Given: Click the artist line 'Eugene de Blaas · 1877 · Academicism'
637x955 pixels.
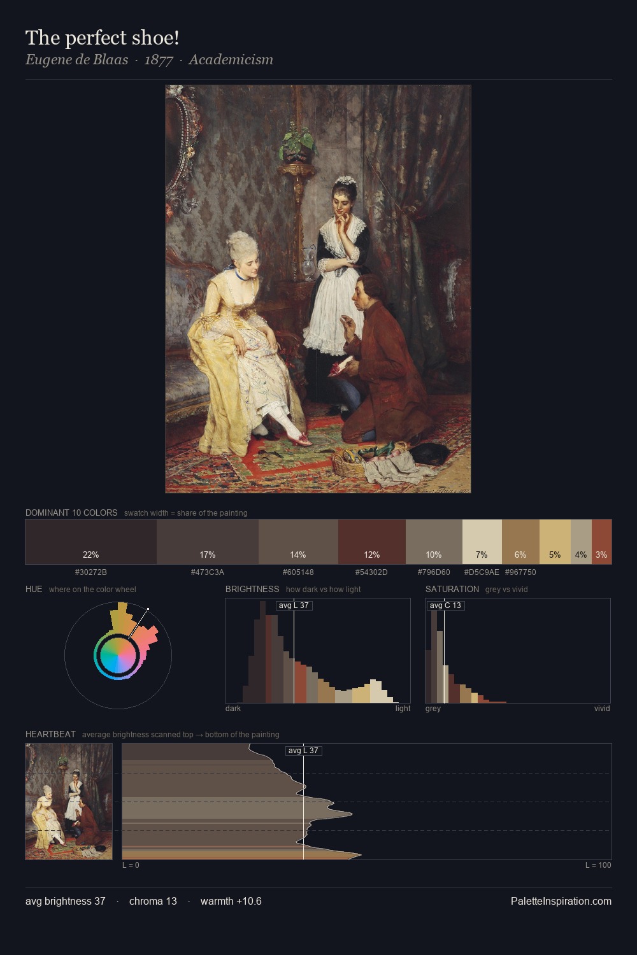Looking at the screenshot, I should click(x=149, y=60).
